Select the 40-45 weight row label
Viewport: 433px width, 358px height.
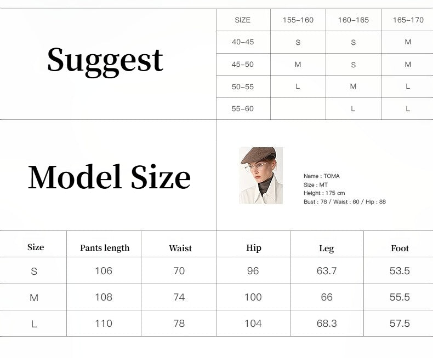click(x=243, y=42)
